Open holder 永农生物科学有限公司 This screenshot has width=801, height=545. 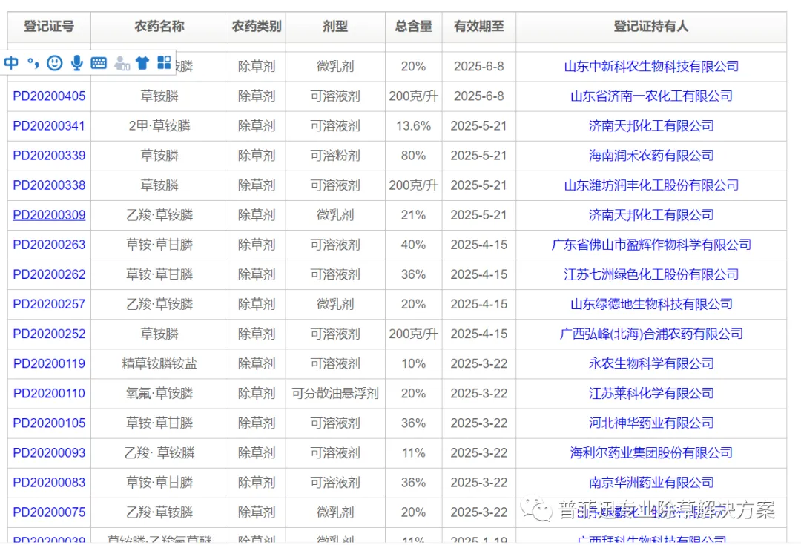(x=651, y=363)
